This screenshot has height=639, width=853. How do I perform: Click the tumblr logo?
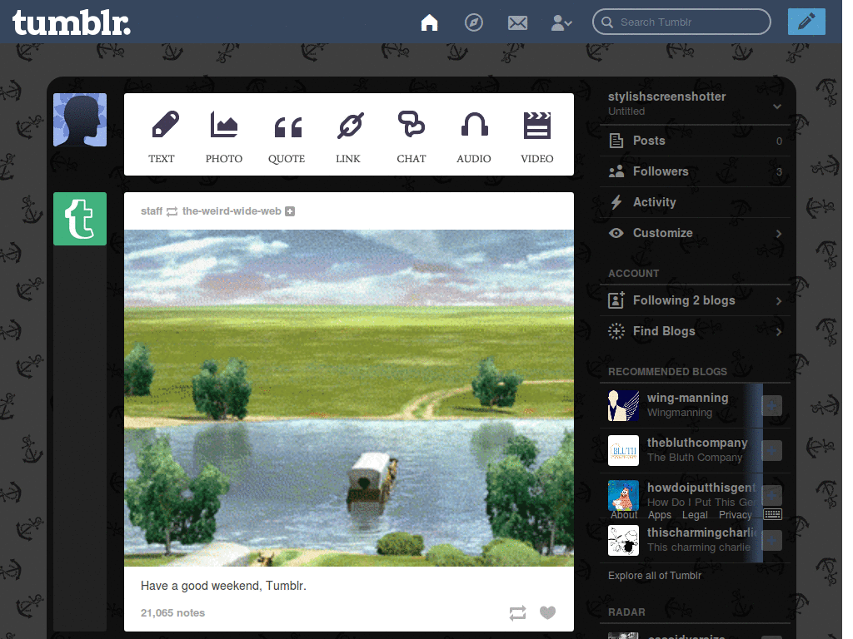(72, 22)
